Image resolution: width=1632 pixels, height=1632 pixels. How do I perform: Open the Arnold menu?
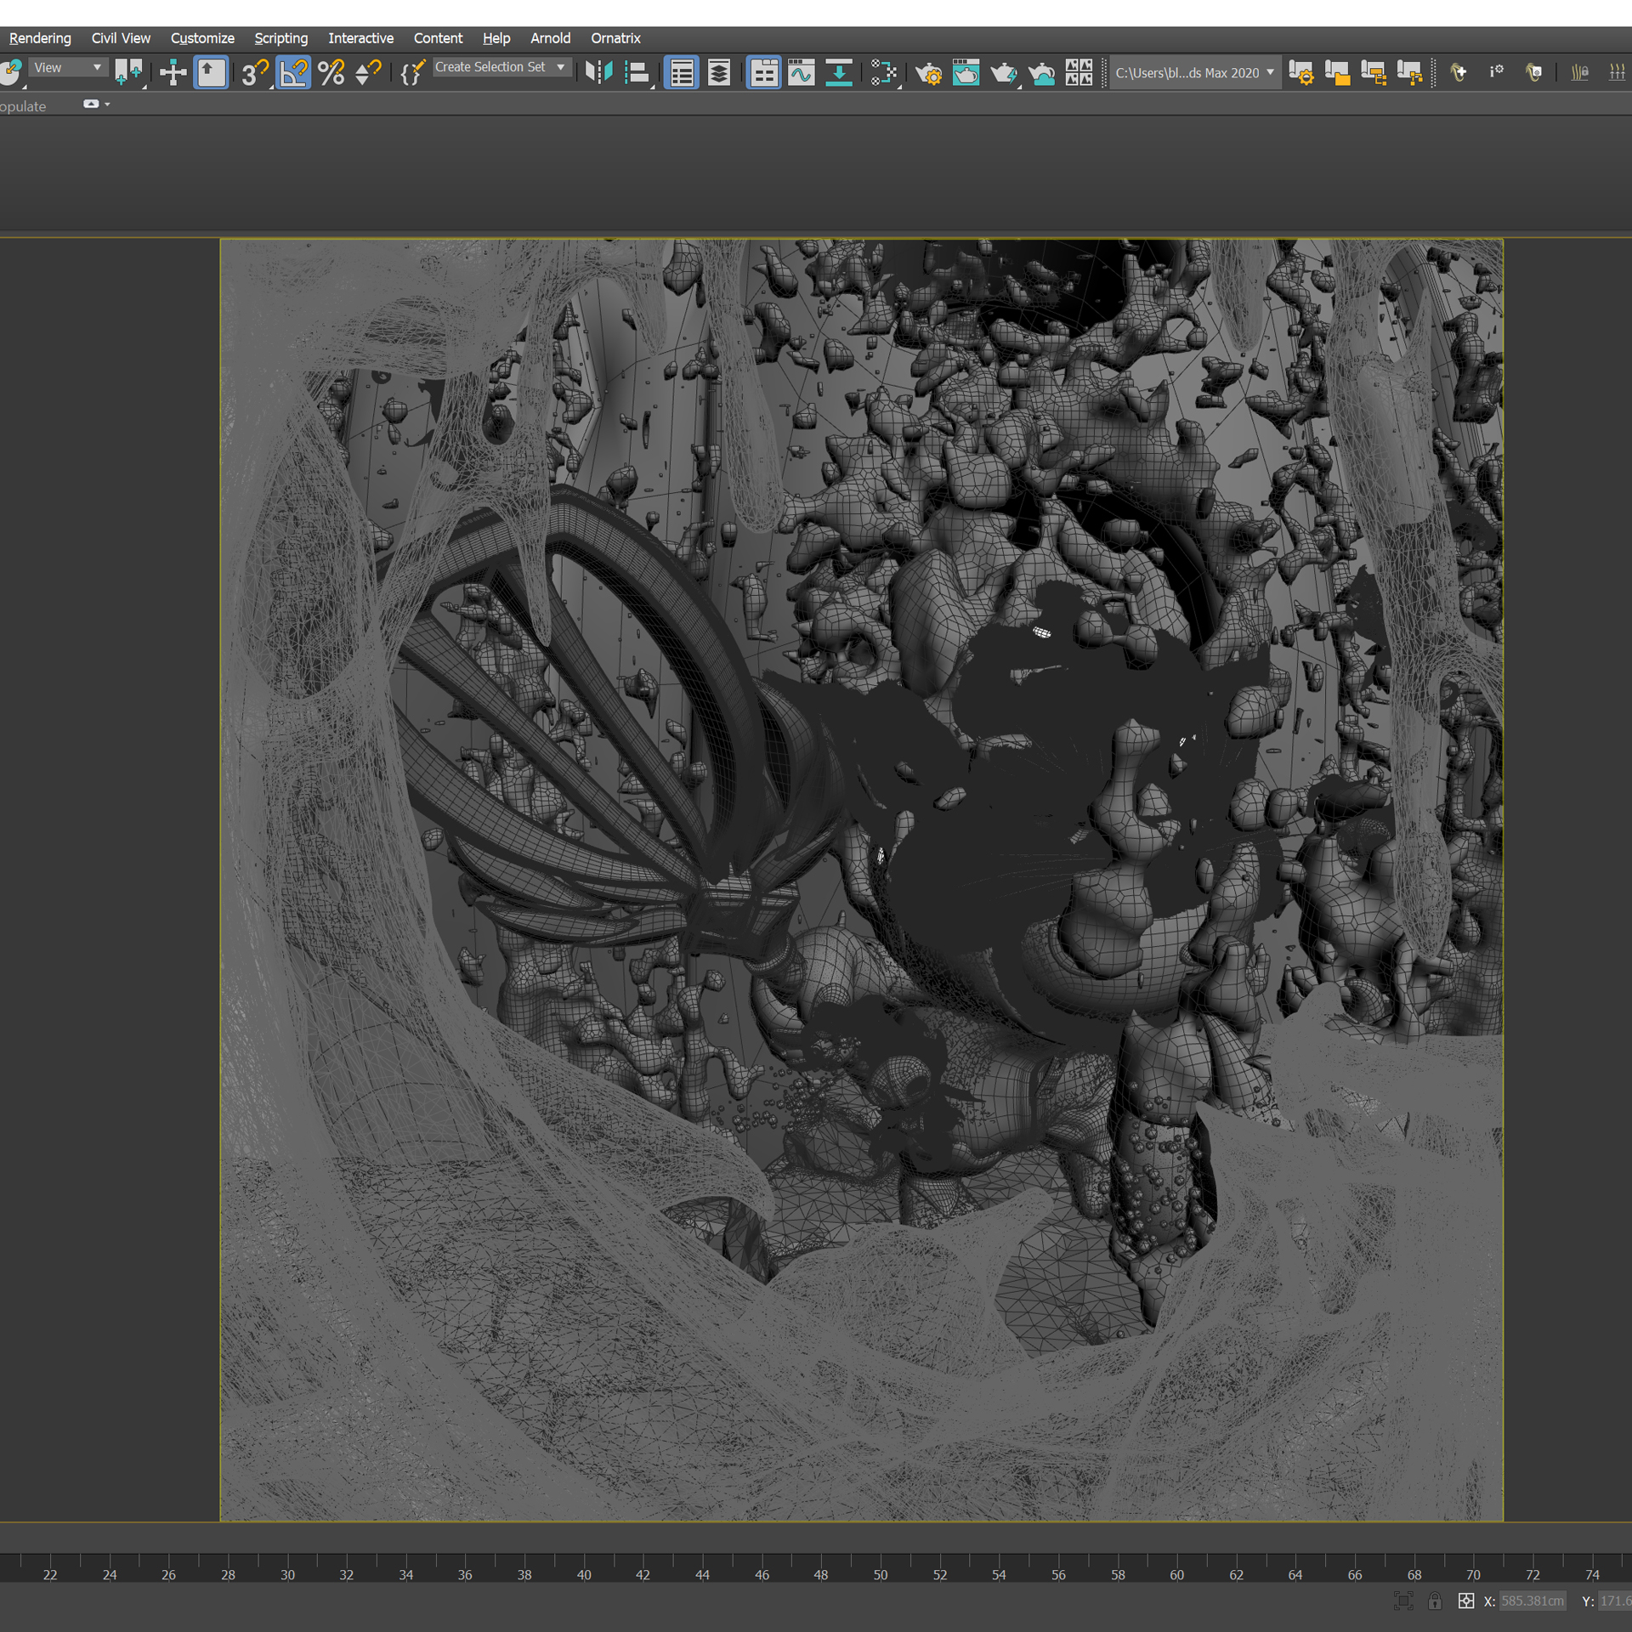pyautogui.click(x=550, y=38)
